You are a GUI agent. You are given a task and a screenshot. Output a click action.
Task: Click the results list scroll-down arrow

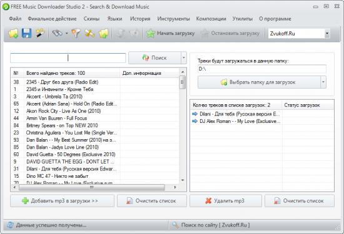point(183,180)
